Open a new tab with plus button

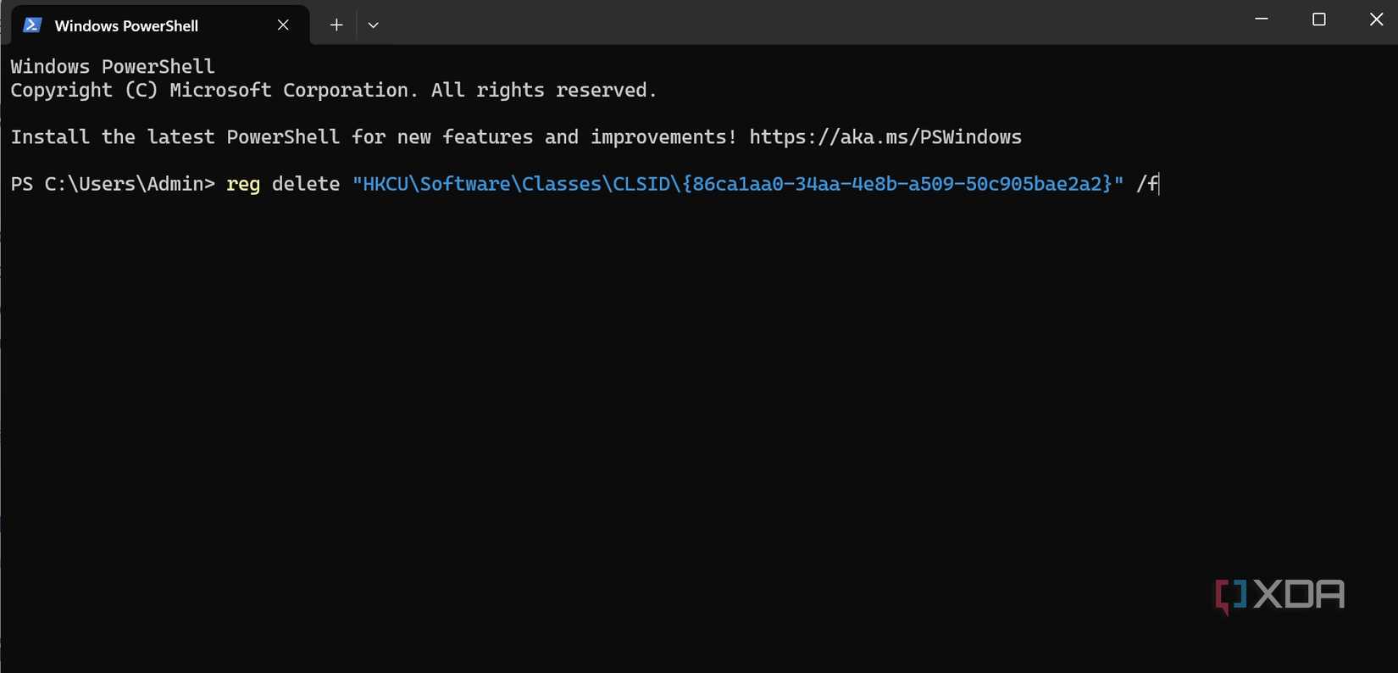coord(336,25)
